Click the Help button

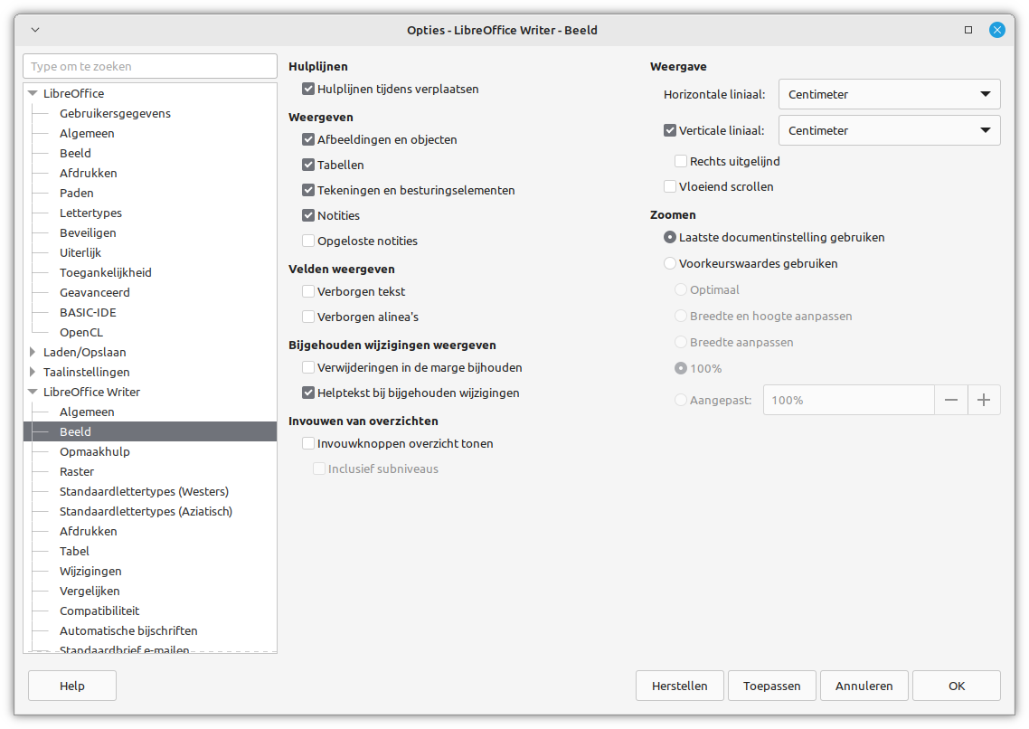pyautogui.click(x=72, y=686)
